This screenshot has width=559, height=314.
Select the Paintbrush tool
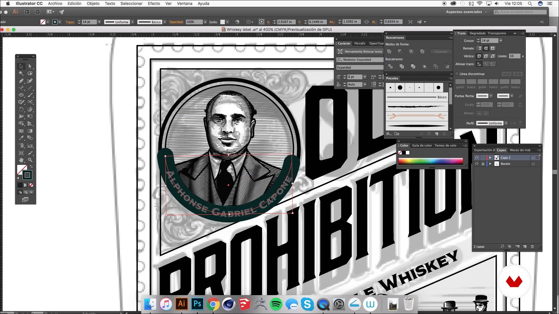(30, 95)
